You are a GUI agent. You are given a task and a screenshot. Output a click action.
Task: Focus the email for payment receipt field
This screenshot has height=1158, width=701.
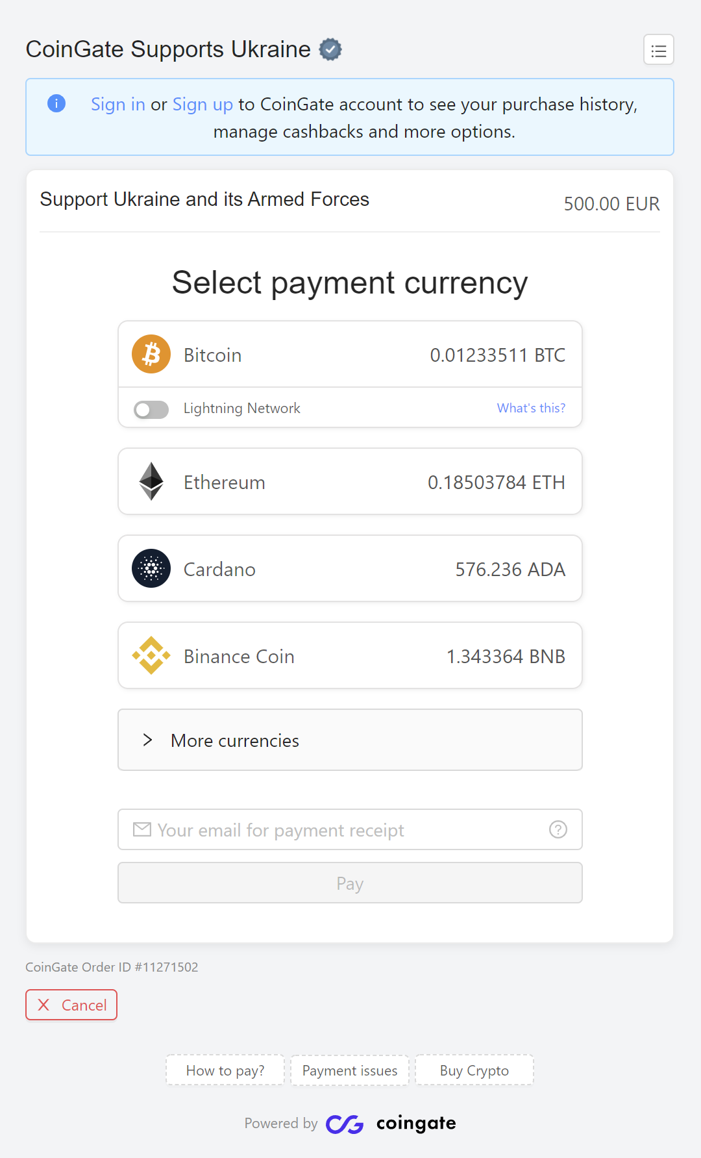tap(350, 829)
